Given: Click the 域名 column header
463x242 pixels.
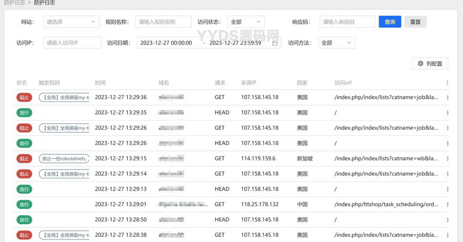Looking at the screenshot, I should pyautogui.click(x=164, y=83).
